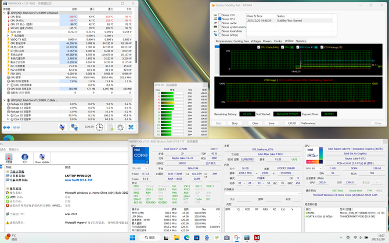389x243 pixels.
Task: Click CPUID button in stability test
Action: click(x=292, y=123)
